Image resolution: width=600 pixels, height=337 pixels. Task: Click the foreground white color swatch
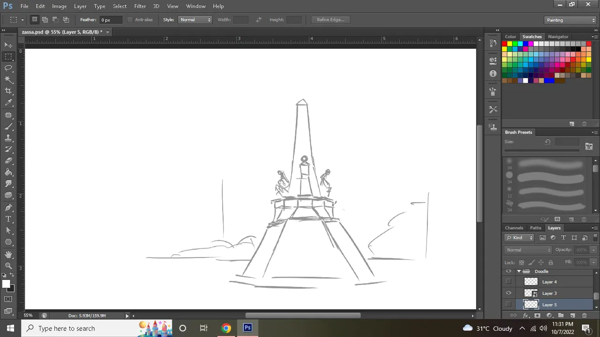pos(6,284)
